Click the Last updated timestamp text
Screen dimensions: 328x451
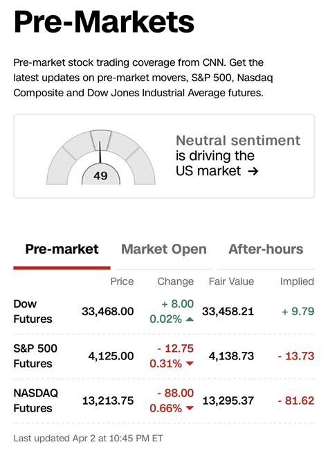point(88,439)
